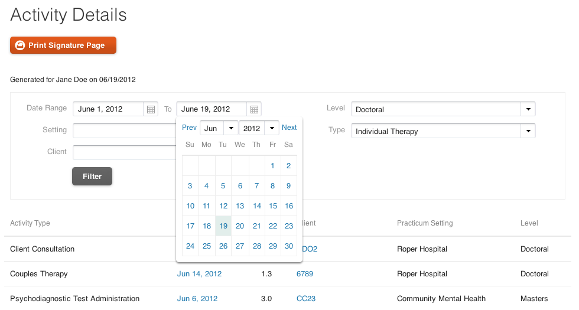Click into the Client input field
This screenshot has width=579, height=310.
click(125, 153)
